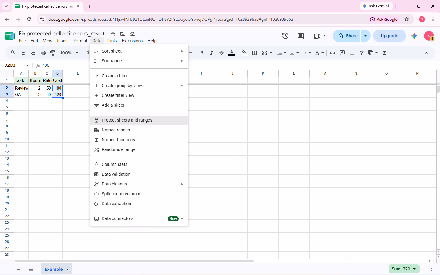Open the fill color bucket
Screen dimensions: 440x275
point(244,53)
